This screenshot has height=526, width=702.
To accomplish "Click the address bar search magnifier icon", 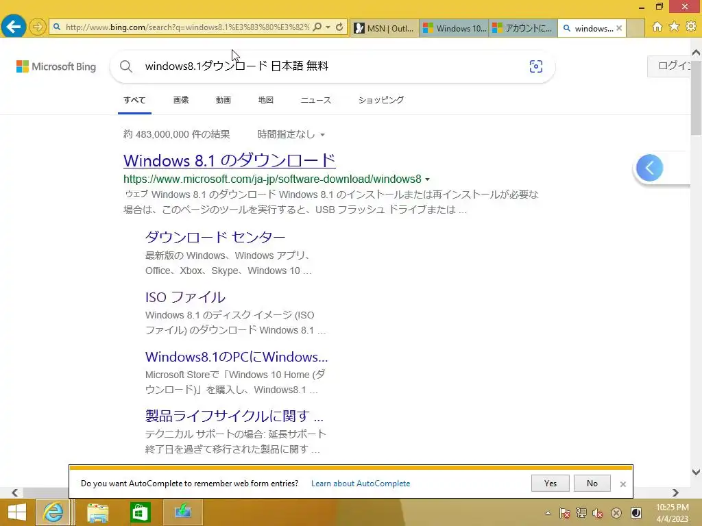I will [x=317, y=27].
